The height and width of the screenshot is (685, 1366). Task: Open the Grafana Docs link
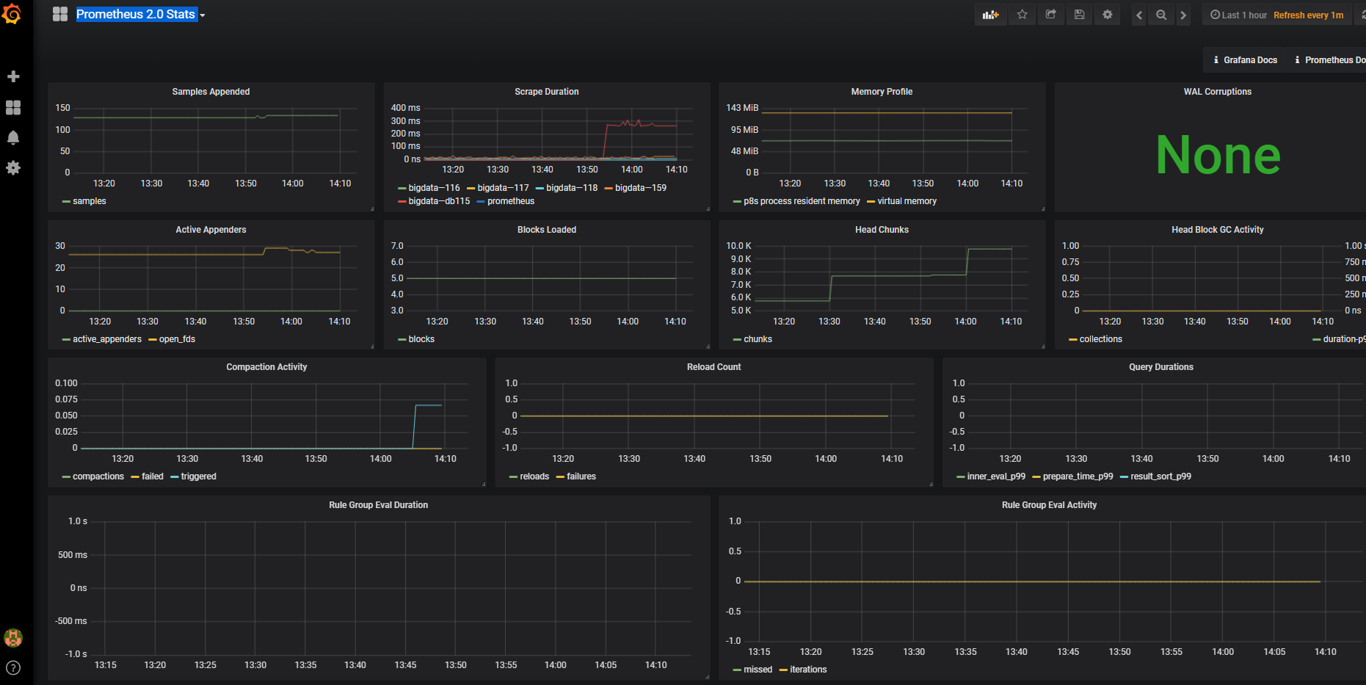click(1245, 60)
